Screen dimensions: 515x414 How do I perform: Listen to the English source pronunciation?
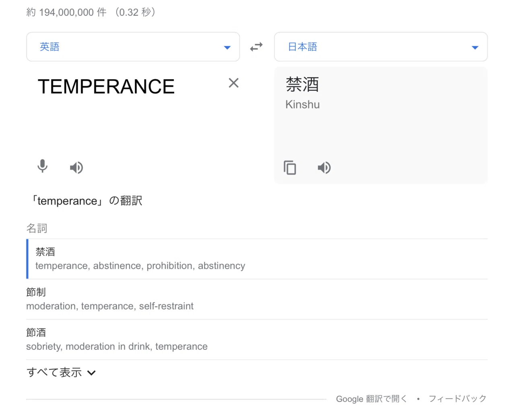[x=76, y=167]
